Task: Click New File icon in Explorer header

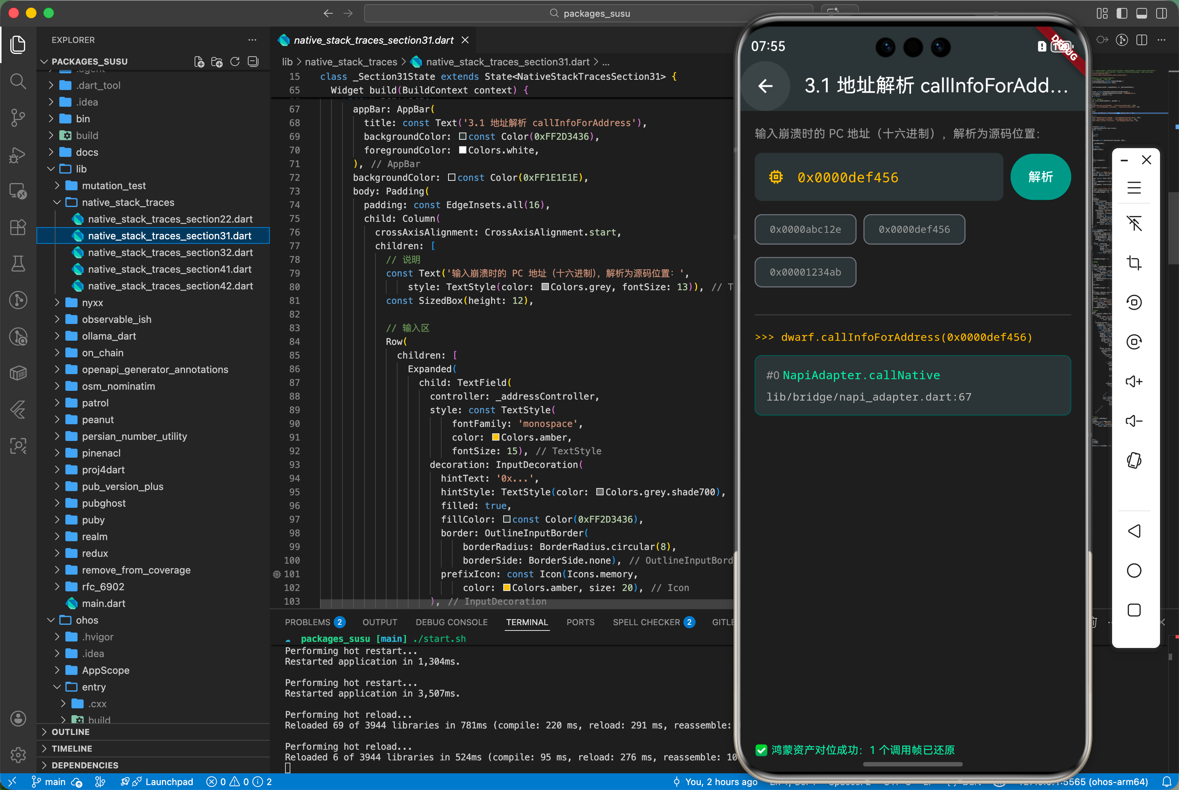Action: click(199, 62)
